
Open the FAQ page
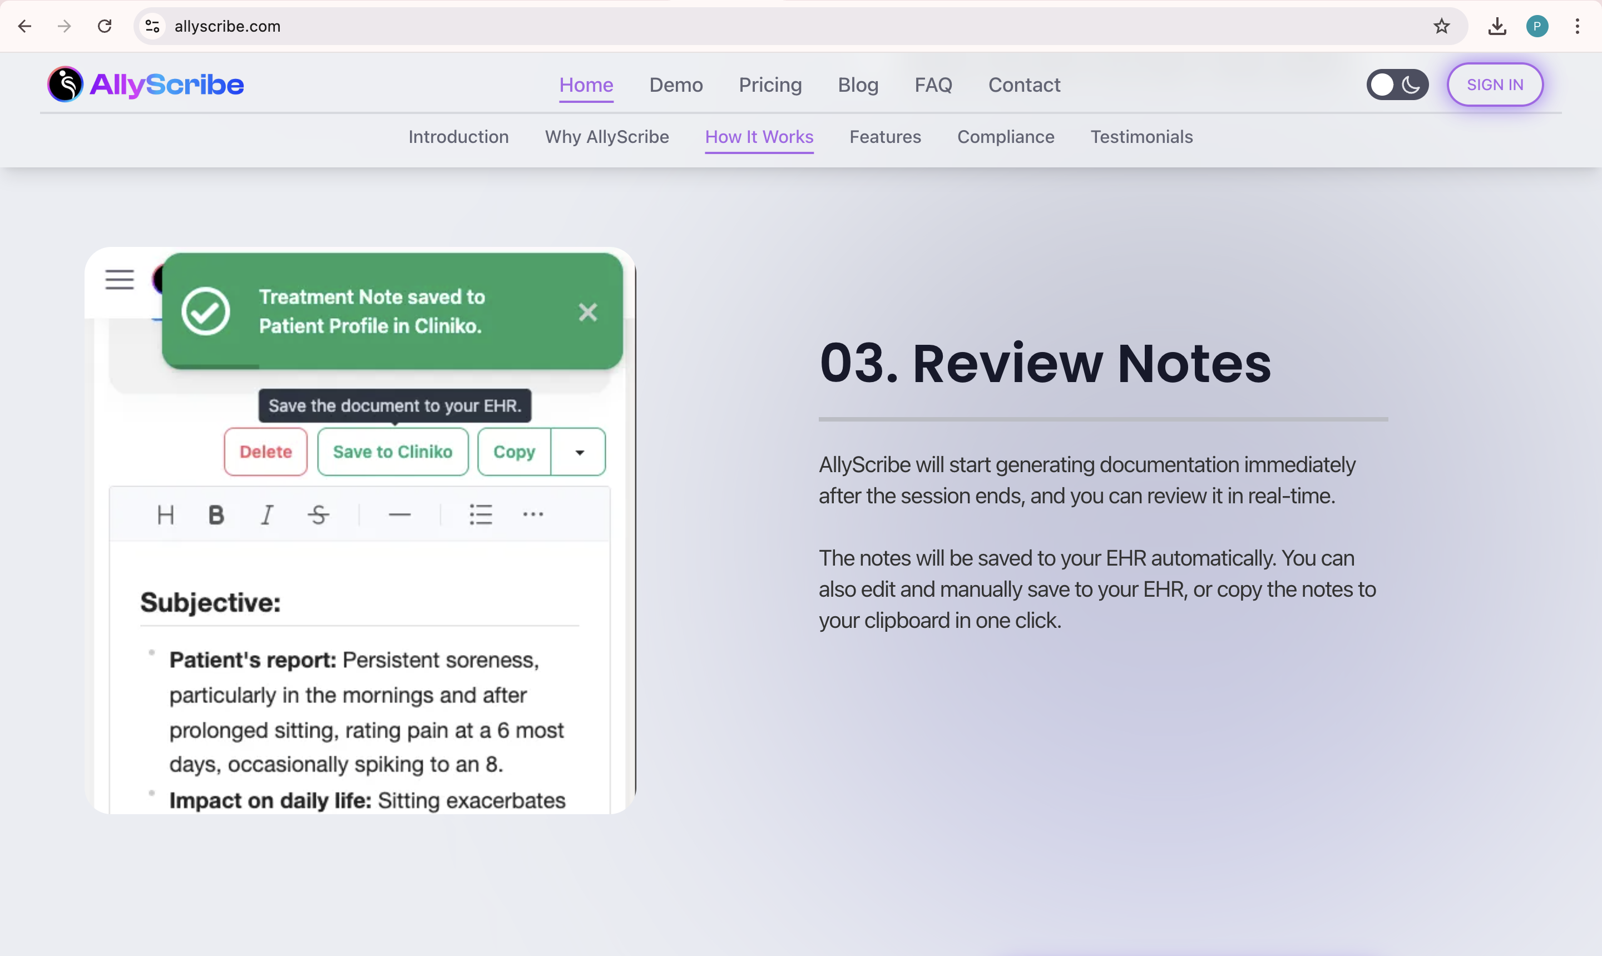coord(933,85)
